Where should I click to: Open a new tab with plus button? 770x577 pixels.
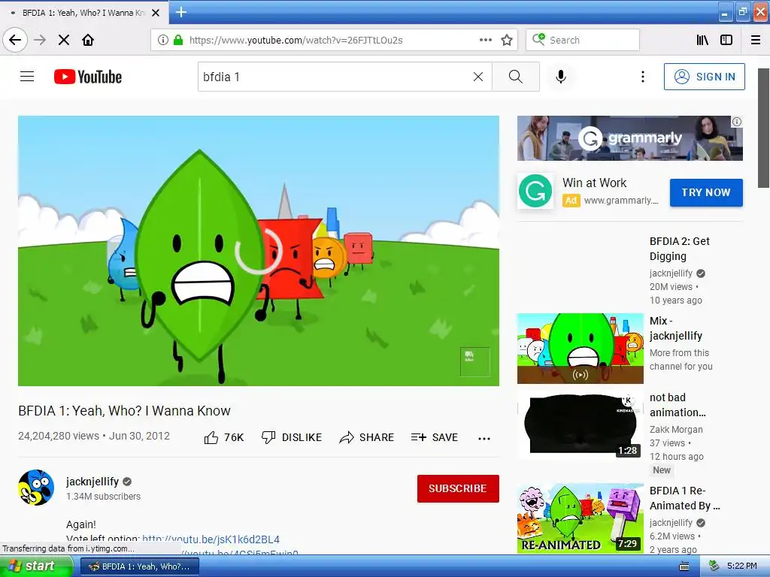[180, 12]
